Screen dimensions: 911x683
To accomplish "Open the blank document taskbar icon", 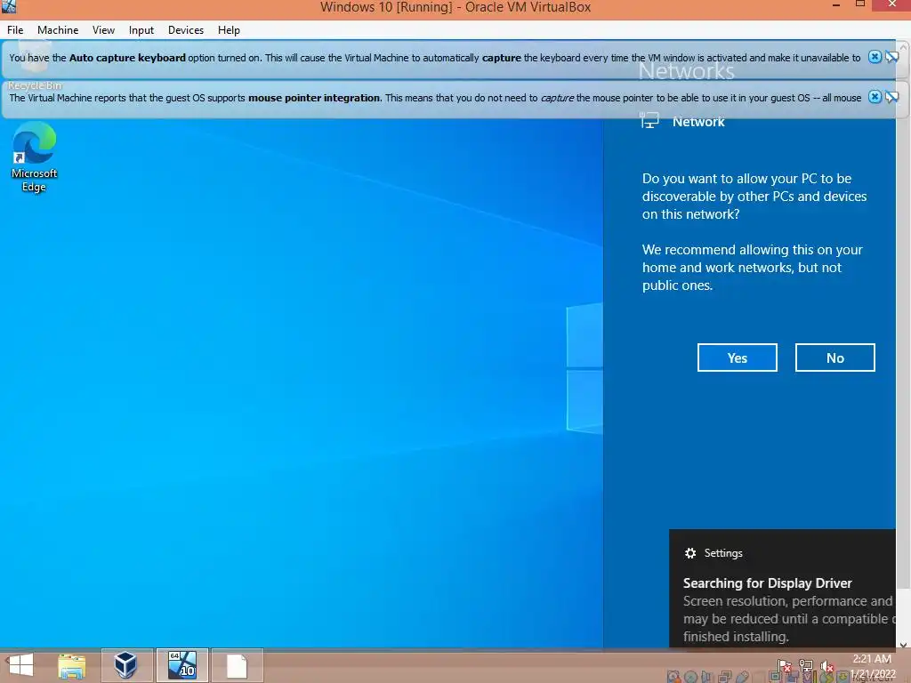I will (237, 665).
